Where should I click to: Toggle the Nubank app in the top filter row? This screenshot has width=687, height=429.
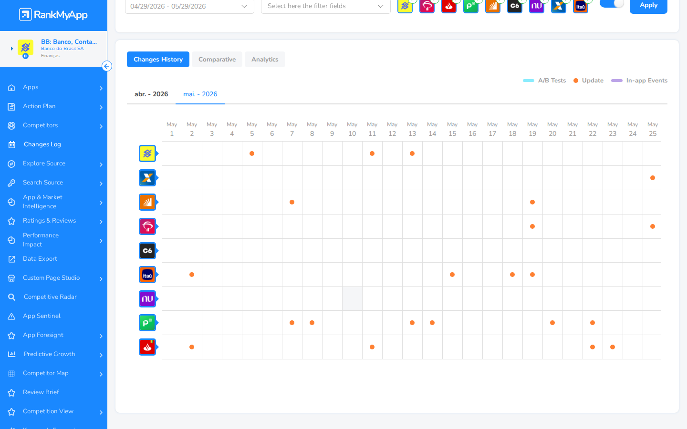pos(537,6)
